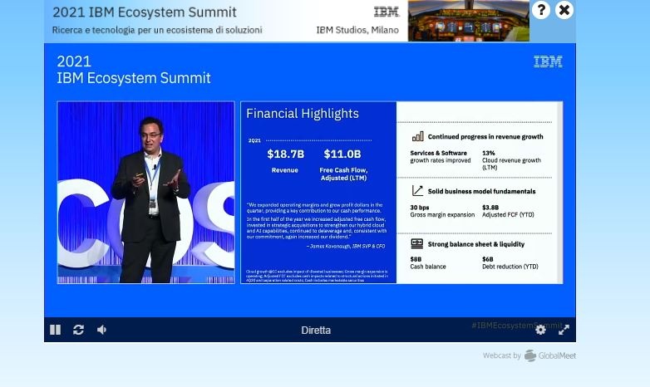Enter fullscreen mode
The height and width of the screenshot is (387, 650).
pos(564,330)
